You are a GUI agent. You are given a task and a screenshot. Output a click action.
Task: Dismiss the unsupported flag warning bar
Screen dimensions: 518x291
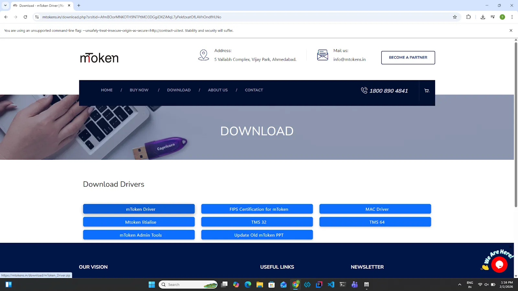511,31
